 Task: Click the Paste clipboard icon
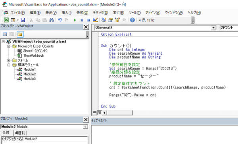point(44,20)
